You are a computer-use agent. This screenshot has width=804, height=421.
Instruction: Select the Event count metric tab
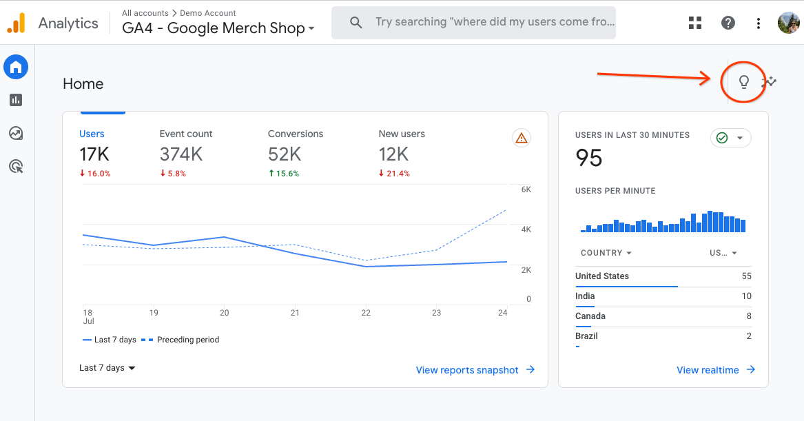(186, 153)
